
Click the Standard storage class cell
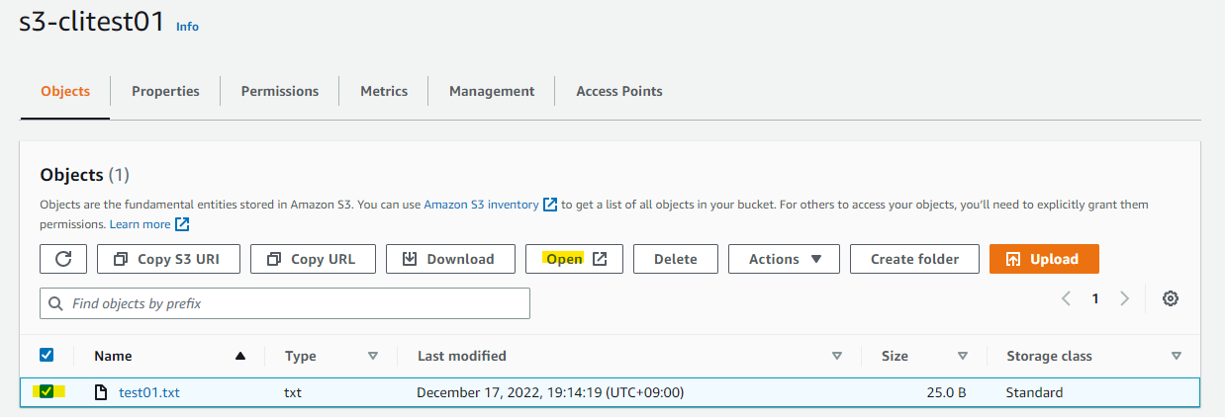pyautogui.click(x=1035, y=392)
